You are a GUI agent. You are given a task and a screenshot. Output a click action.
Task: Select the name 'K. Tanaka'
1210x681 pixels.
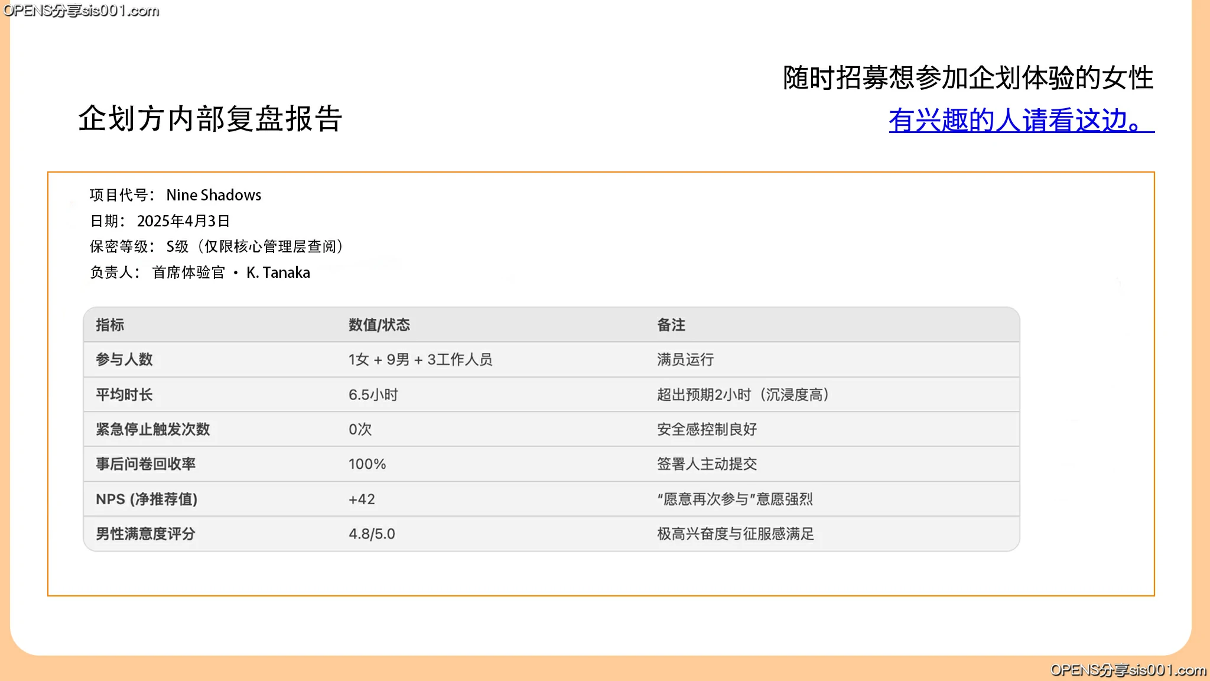pyautogui.click(x=278, y=273)
